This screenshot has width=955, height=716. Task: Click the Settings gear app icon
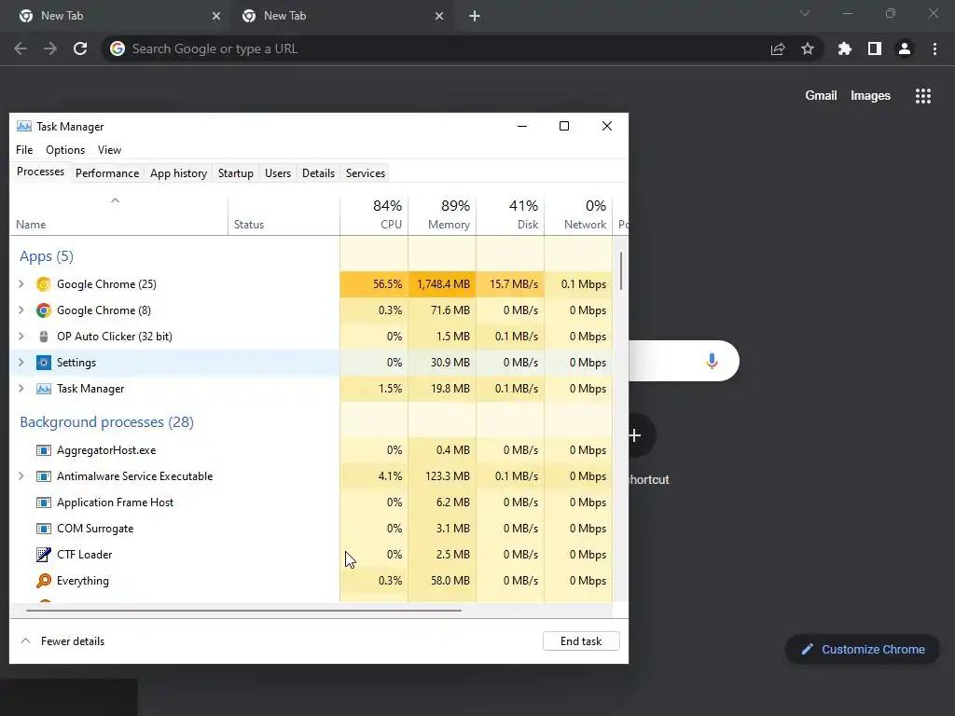tap(43, 363)
